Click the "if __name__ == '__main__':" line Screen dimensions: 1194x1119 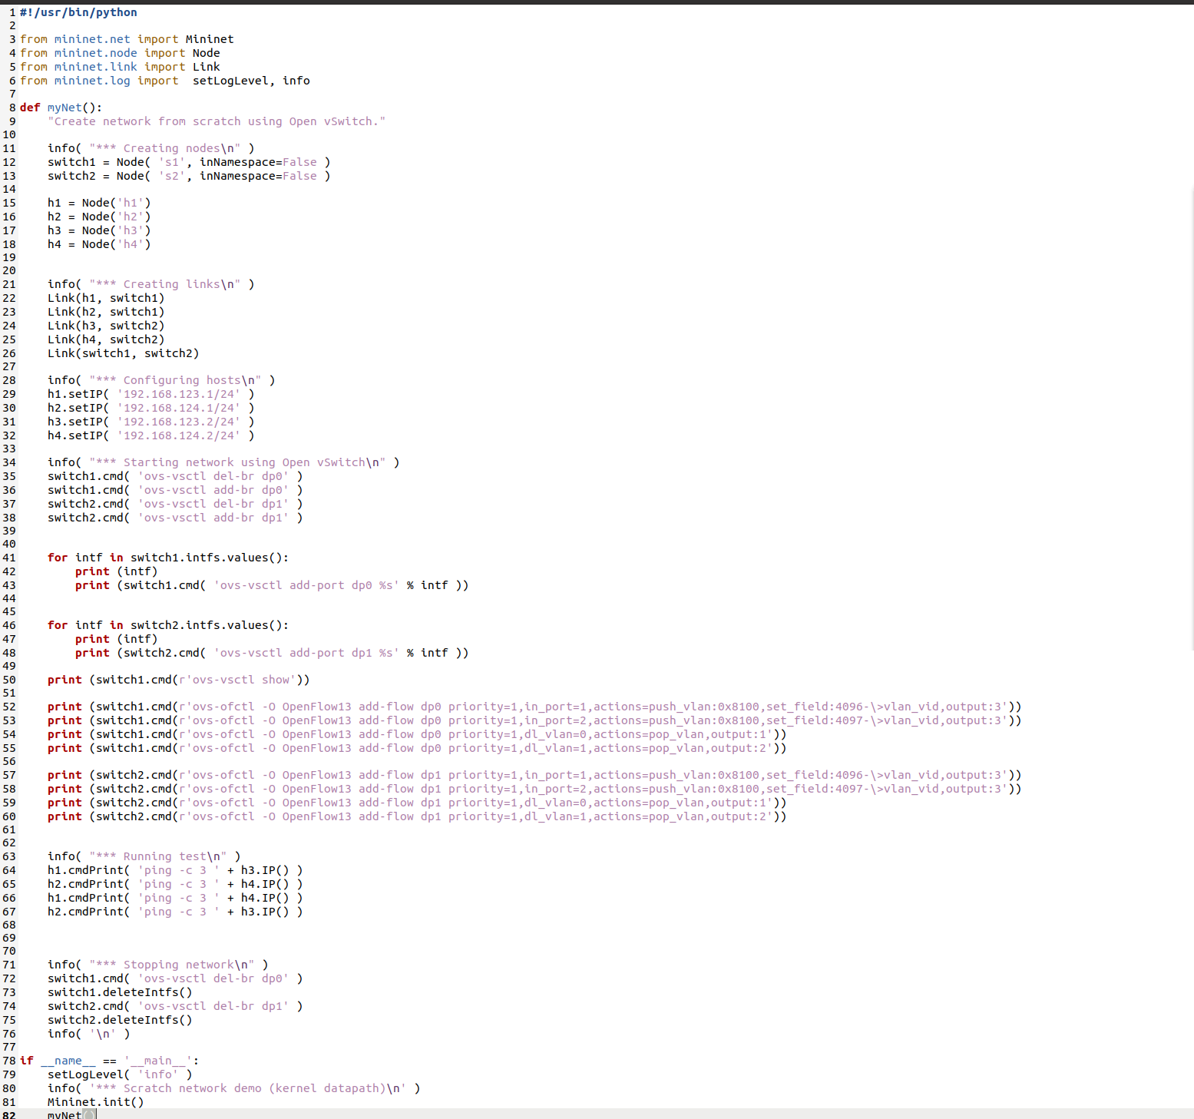click(x=109, y=1061)
